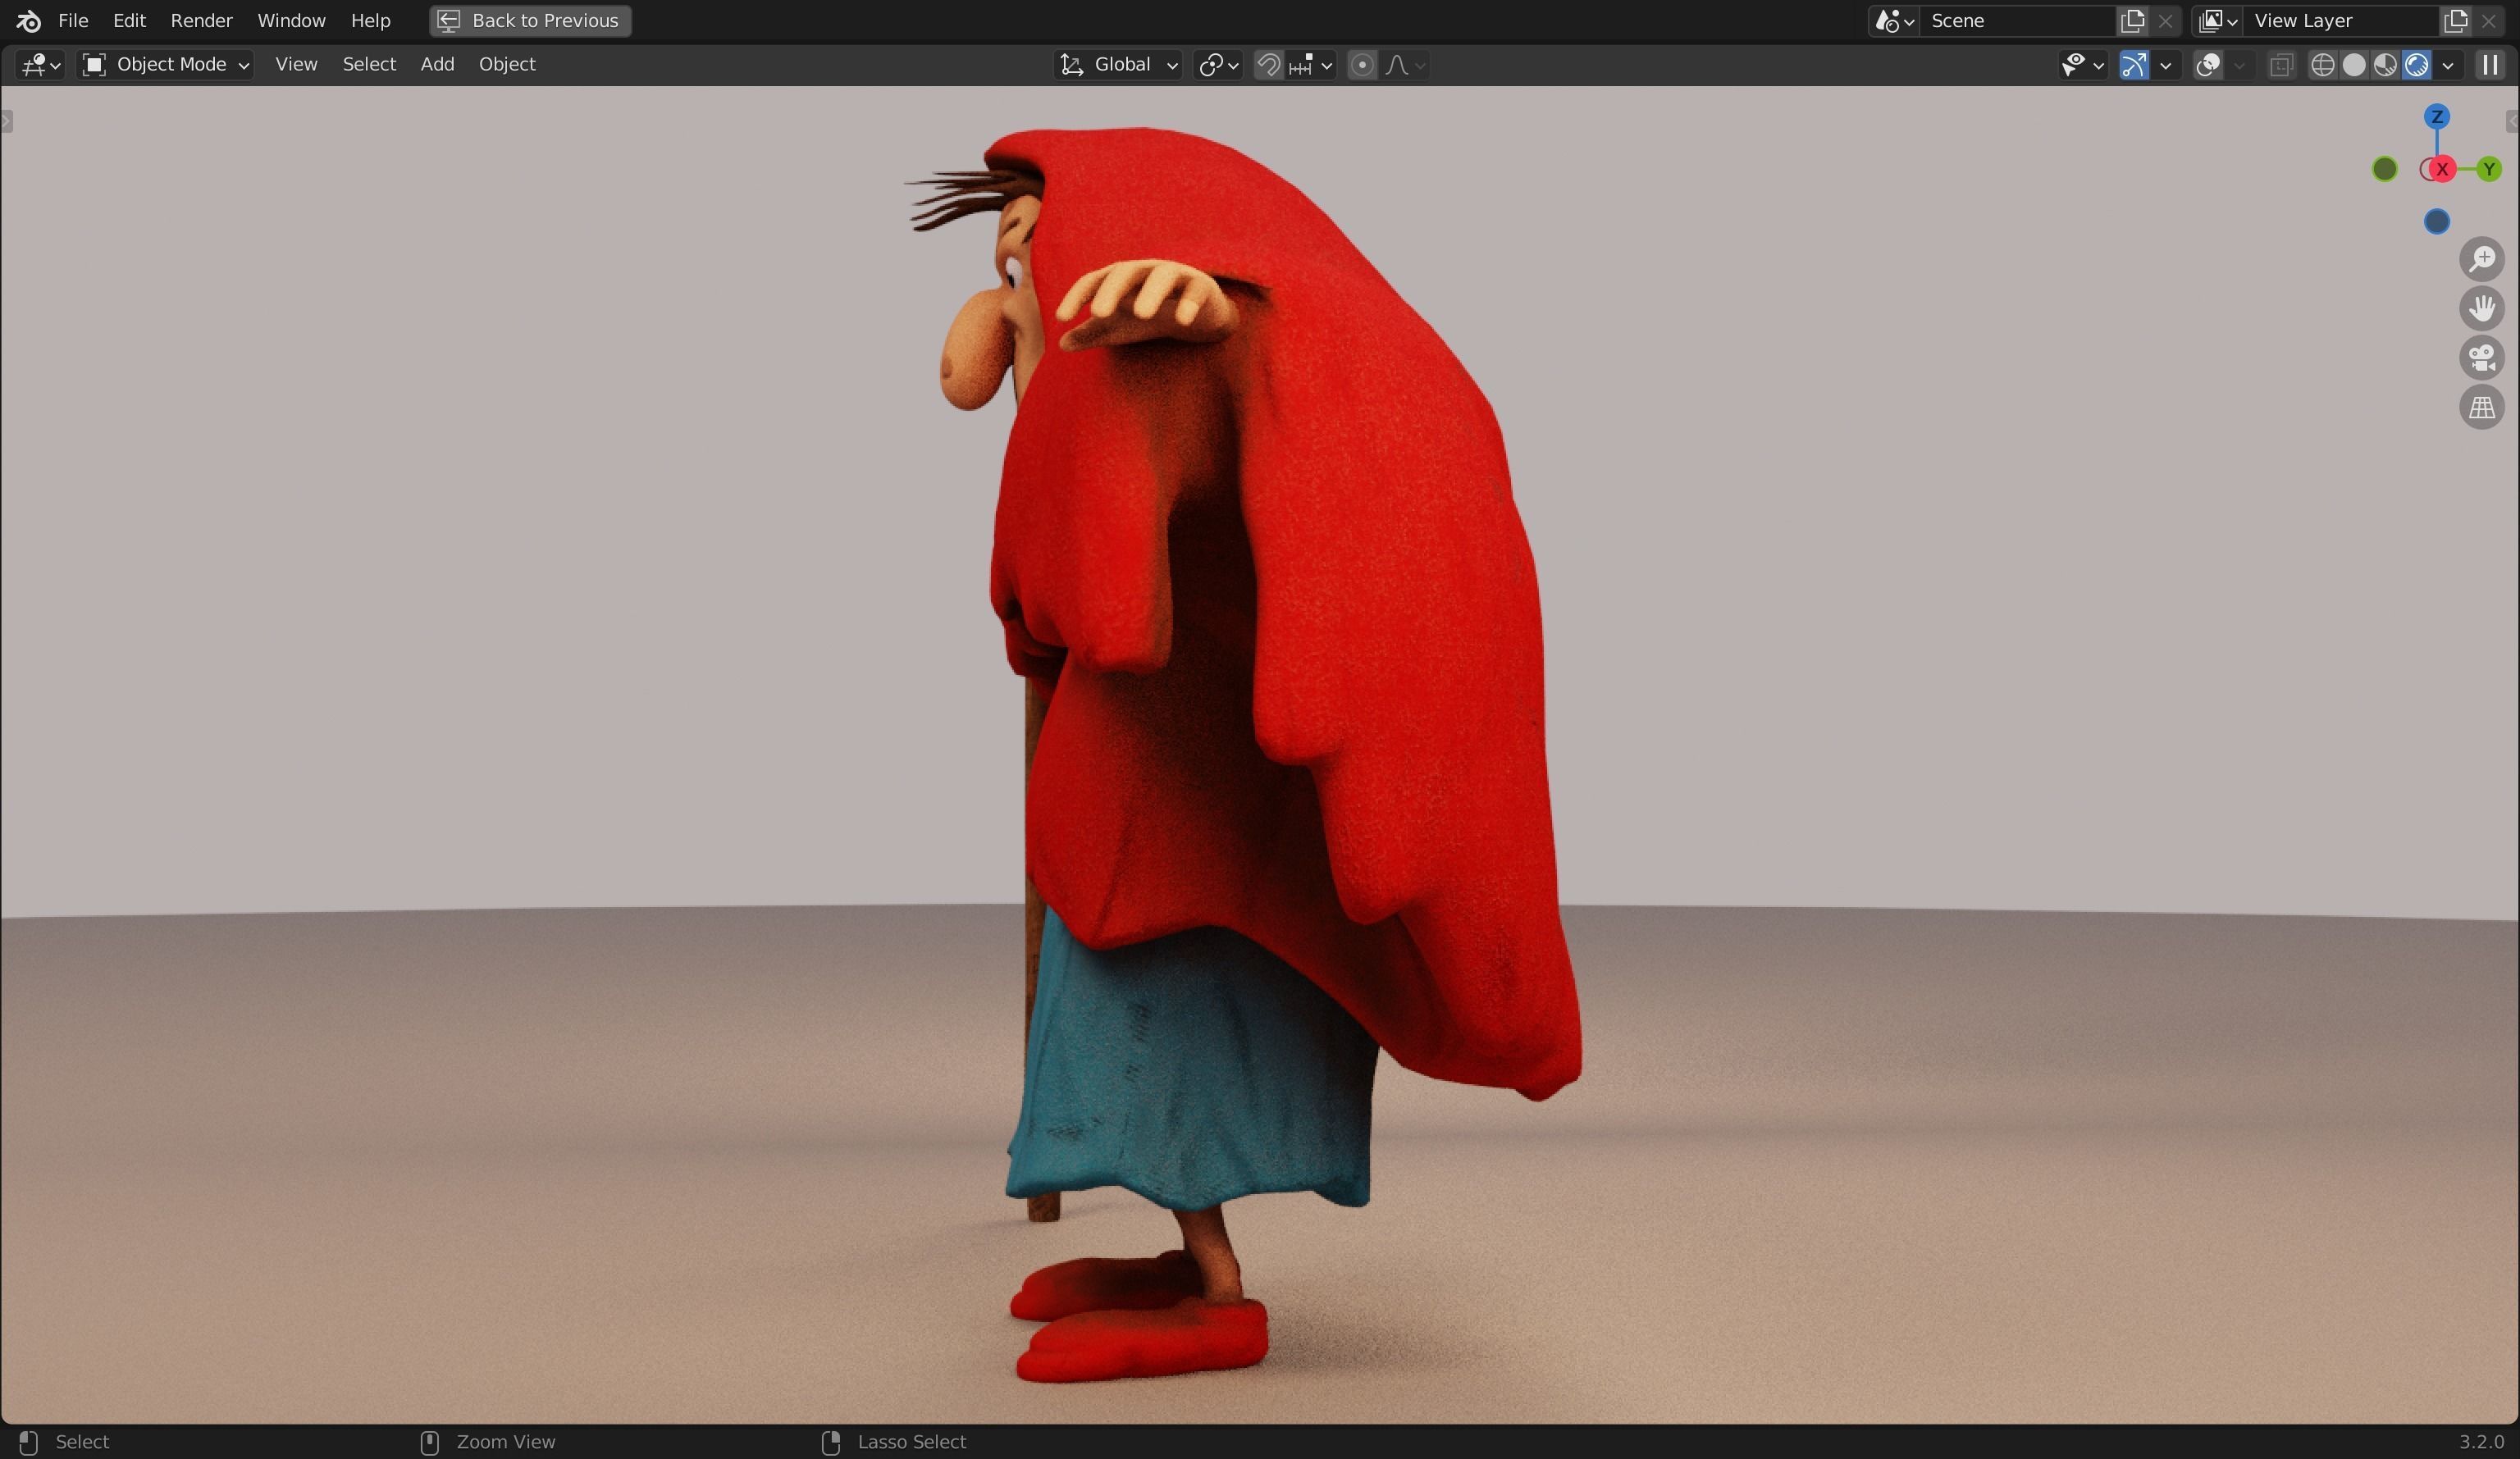Click the Z axis gizmo circle
Viewport: 2520px width, 1459px height.
coord(2437,117)
